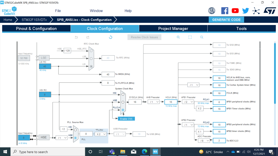Click the STM32CubeMX logo

(x=9, y=11)
